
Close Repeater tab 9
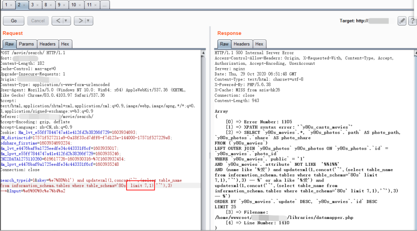64,5
